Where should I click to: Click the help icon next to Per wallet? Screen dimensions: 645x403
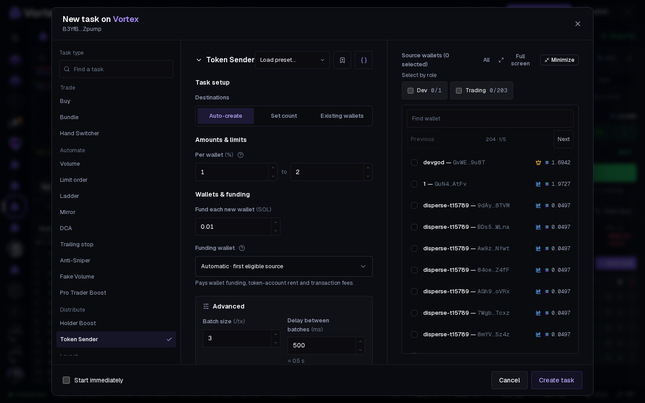click(241, 155)
